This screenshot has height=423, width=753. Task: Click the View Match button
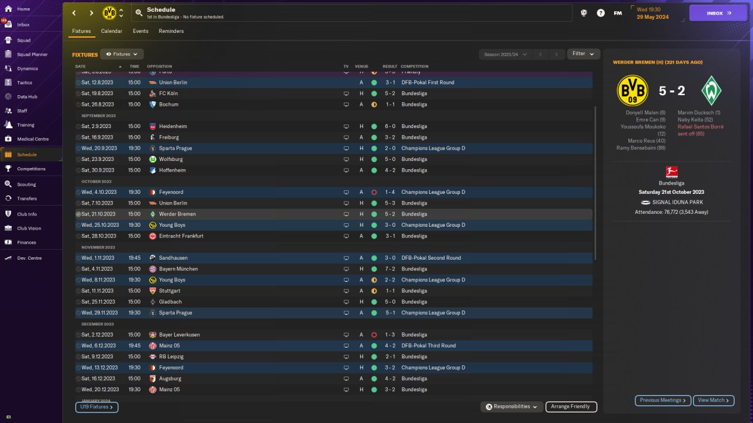[714, 400]
